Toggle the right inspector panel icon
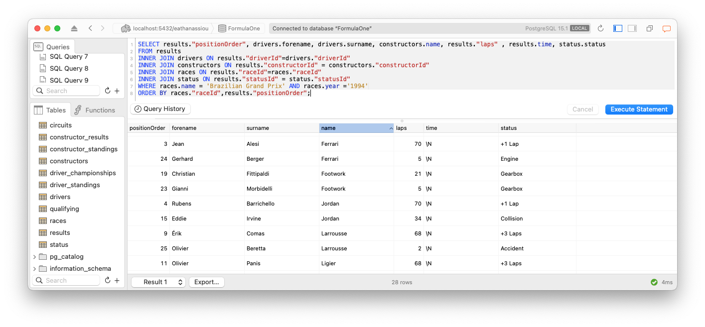Screen dimensions: 705x327 point(632,28)
